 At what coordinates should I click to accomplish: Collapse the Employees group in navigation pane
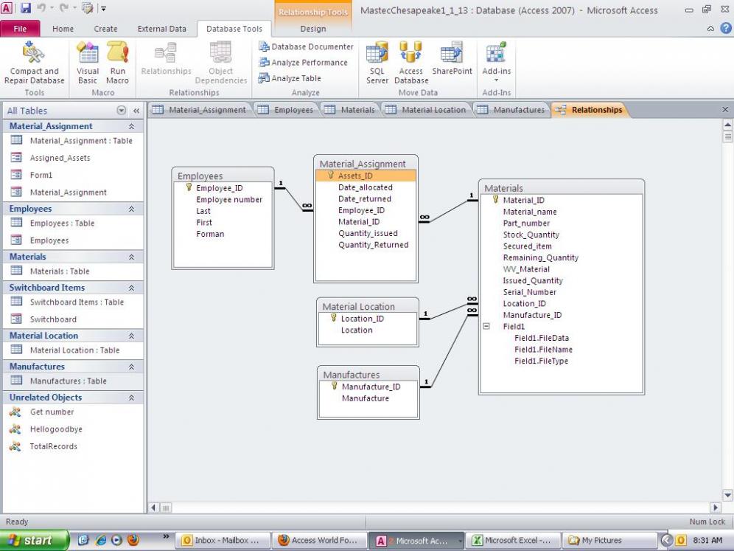click(131, 209)
